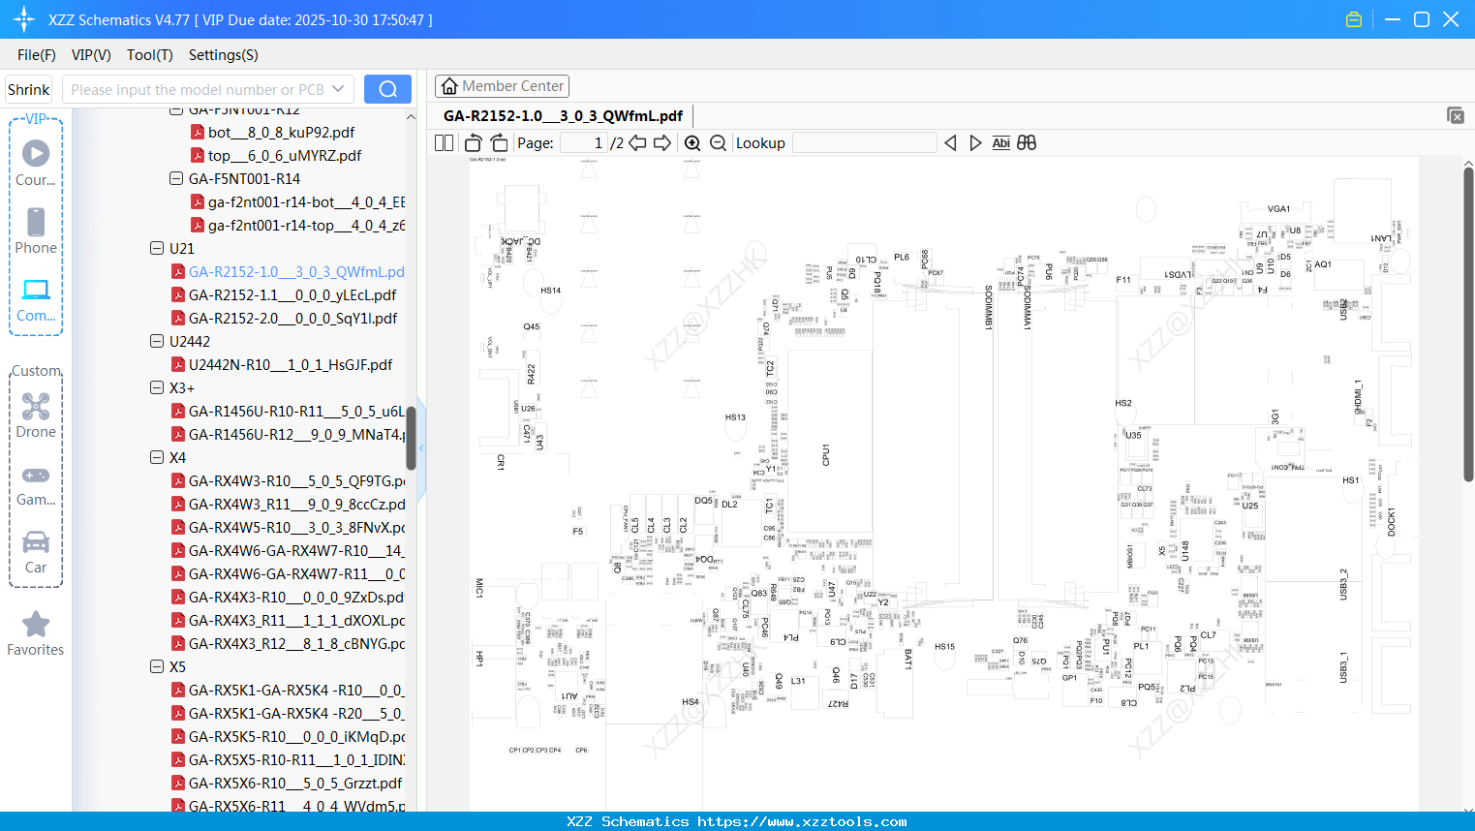The width and height of the screenshot is (1475, 831).
Task: Collapse the GA-F5NT001-R14 folder
Action: [176, 178]
